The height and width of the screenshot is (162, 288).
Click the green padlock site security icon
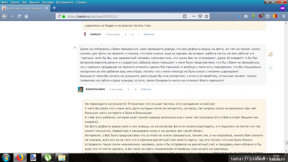coord(63,16)
